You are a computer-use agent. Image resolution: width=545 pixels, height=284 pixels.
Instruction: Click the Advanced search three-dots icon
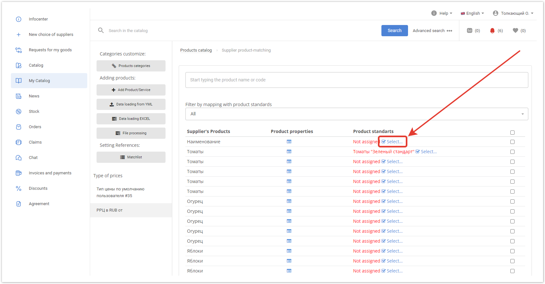(449, 31)
